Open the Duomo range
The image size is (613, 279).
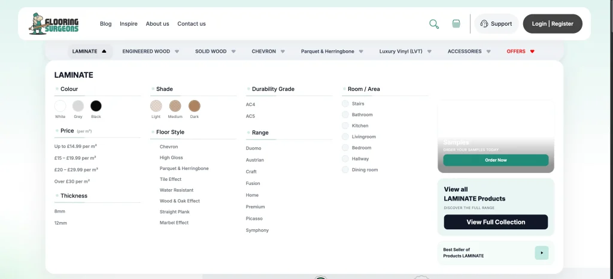point(253,148)
